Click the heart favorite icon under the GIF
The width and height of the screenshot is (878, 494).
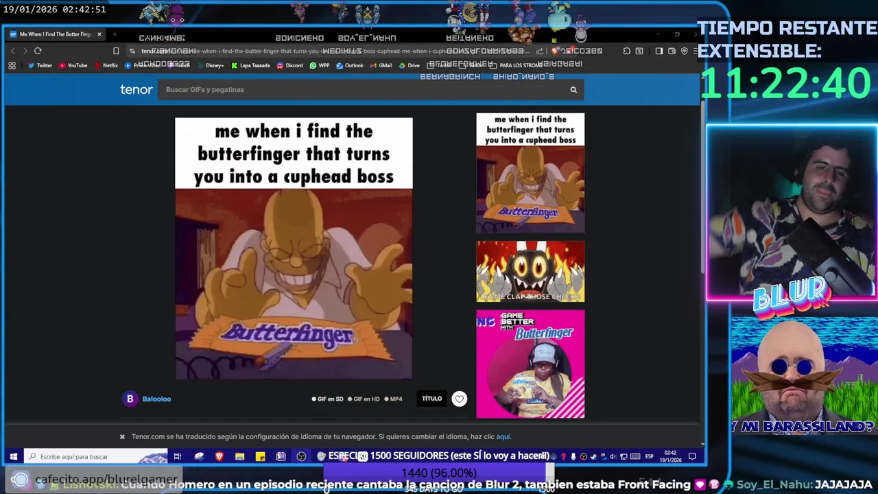(x=460, y=399)
